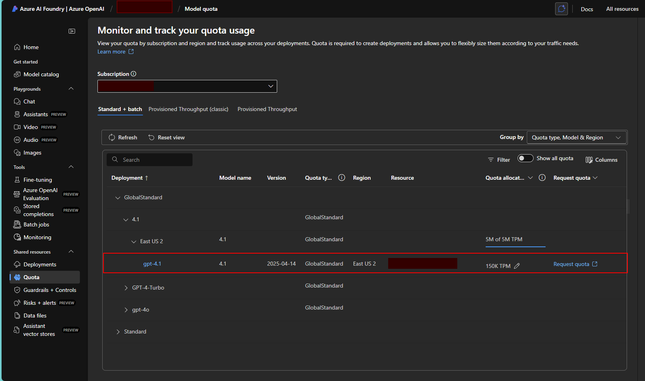Click the Fine-tuning icon

(17, 180)
